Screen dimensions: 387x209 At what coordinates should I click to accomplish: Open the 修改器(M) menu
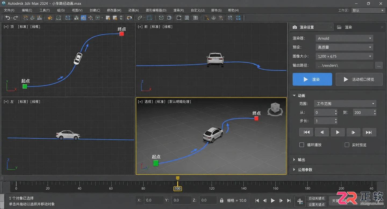tap(114, 10)
